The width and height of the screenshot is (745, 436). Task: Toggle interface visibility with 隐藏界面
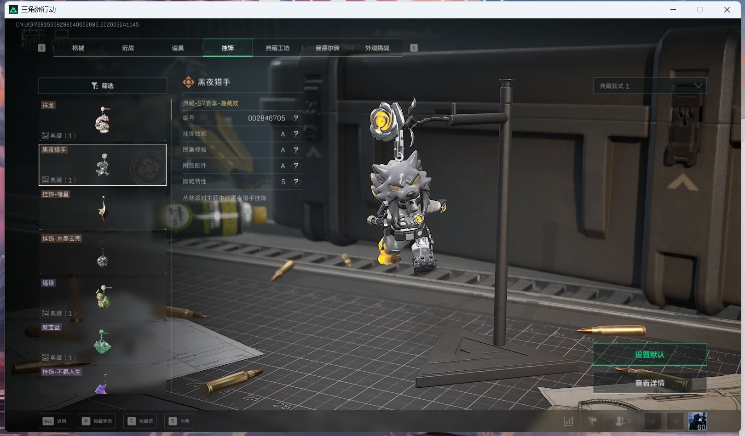pos(97,421)
